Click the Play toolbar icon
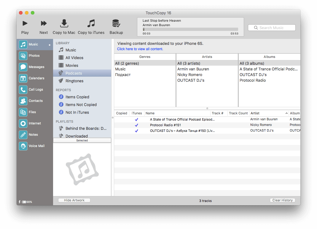317x229 pixels. (x=25, y=23)
